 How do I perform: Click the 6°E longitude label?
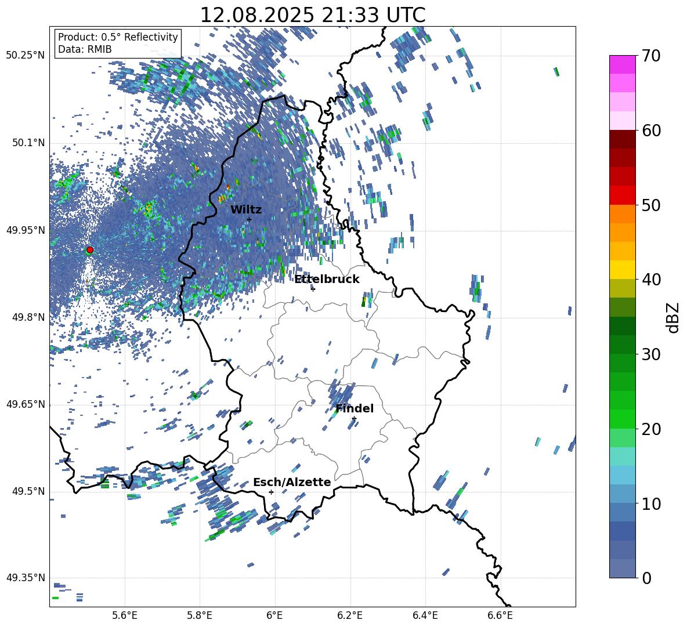point(274,615)
